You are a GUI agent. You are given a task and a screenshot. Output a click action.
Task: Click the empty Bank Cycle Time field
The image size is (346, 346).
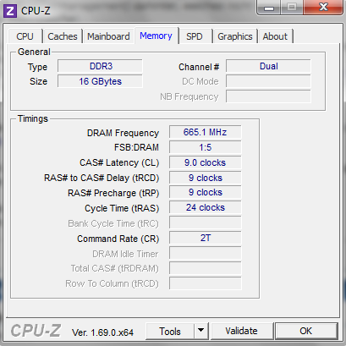(206, 222)
